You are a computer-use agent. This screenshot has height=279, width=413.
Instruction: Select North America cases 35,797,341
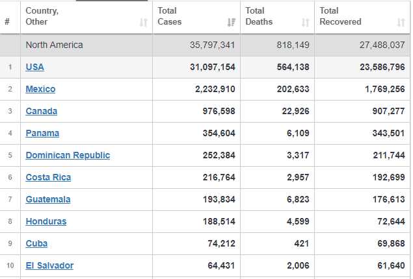[212, 45]
